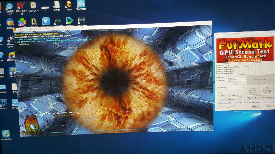Open the Baidu cloud manager shortcut
The height and width of the screenshot is (154, 275).
tap(81, 5)
